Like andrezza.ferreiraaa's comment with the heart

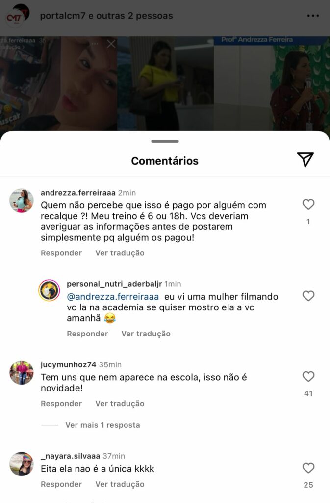tap(308, 204)
